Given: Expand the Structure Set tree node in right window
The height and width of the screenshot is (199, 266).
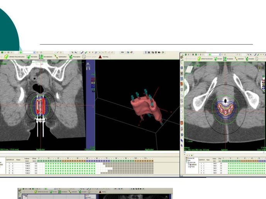Looking at the screenshot, I should point(187,159).
